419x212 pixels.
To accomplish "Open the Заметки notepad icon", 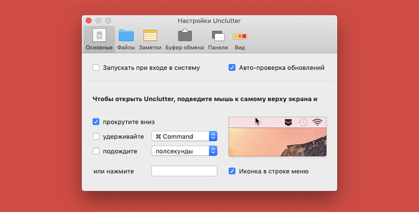I will pyautogui.click(x=150, y=36).
